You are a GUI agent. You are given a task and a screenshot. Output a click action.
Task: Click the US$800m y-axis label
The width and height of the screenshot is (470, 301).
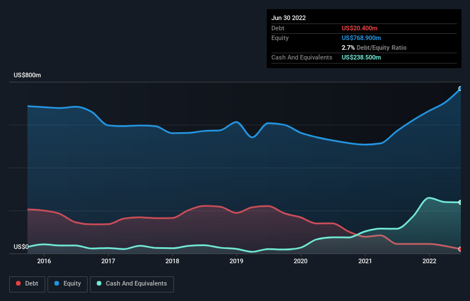tap(27, 75)
